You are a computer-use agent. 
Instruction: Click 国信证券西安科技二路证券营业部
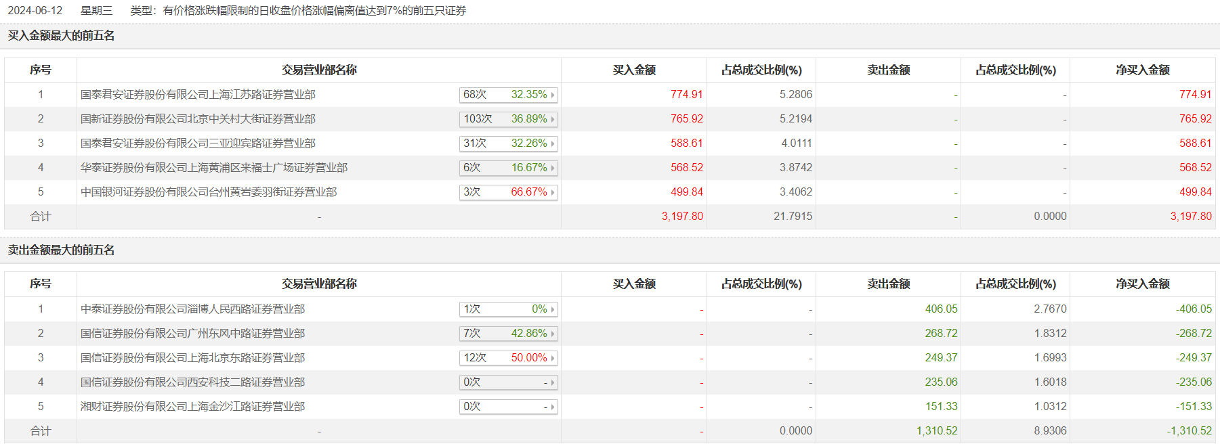pyautogui.click(x=192, y=382)
